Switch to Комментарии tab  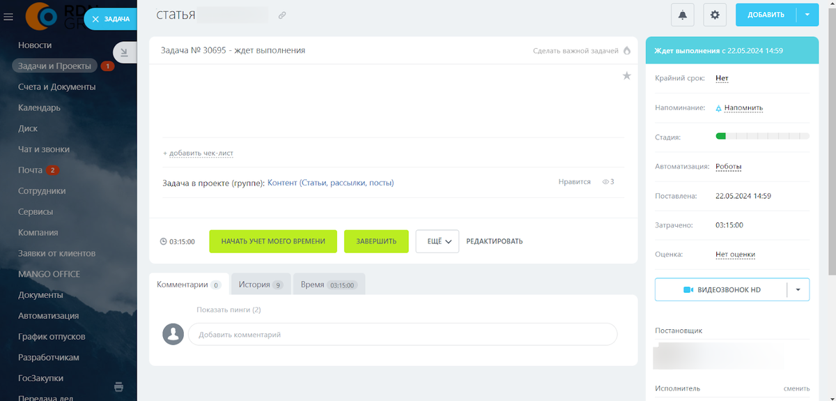pyautogui.click(x=189, y=285)
